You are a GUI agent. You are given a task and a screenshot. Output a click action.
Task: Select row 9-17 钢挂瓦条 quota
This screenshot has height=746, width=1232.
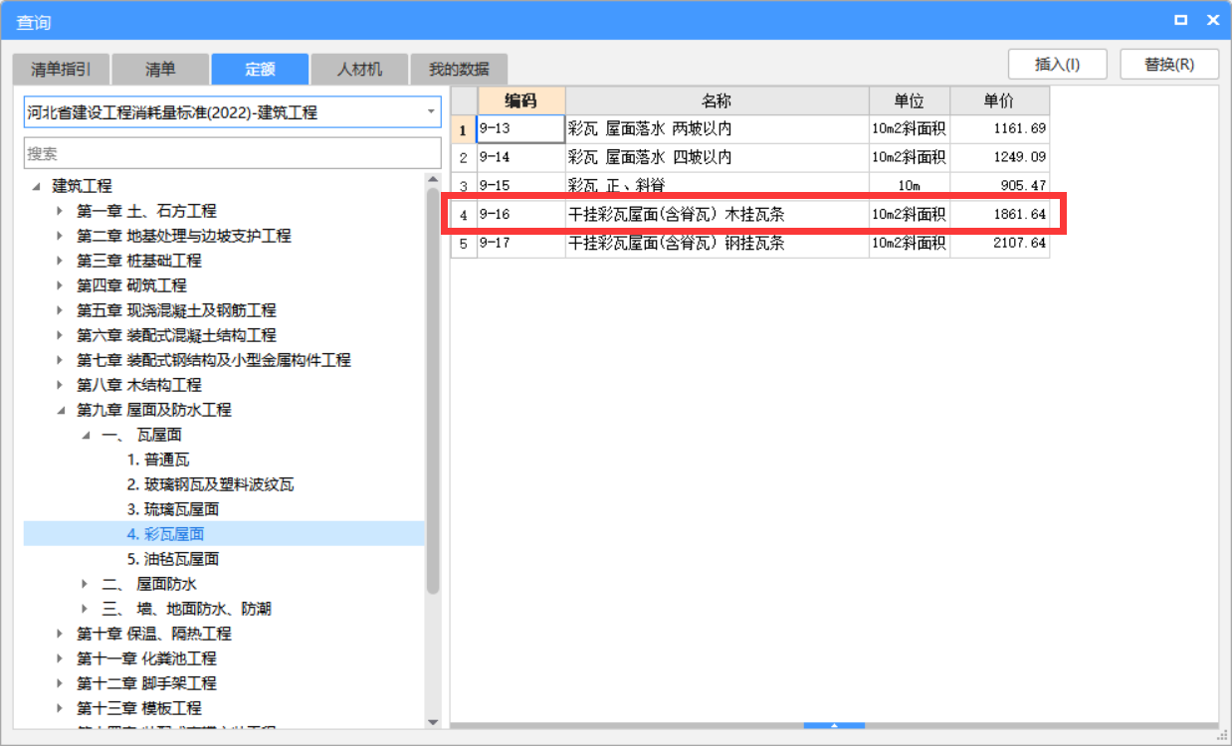point(675,244)
